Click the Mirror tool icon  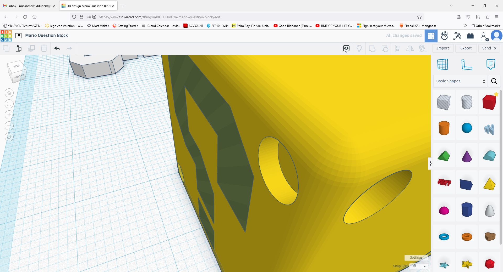tap(410, 48)
